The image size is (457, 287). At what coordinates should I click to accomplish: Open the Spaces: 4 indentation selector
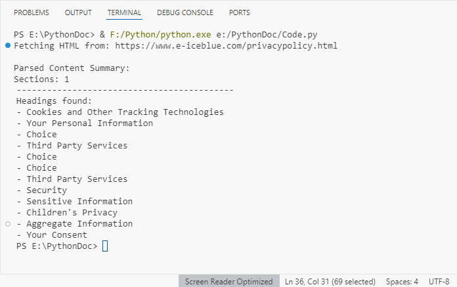(x=402, y=281)
